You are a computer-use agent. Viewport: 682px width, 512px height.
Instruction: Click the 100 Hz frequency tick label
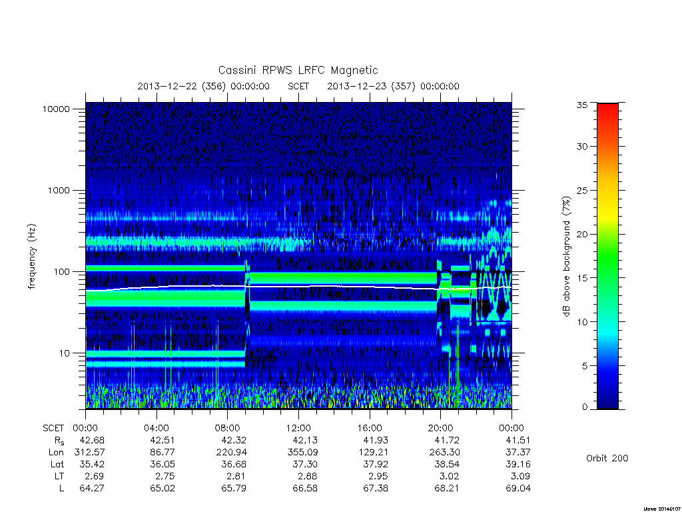click(61, 272)
